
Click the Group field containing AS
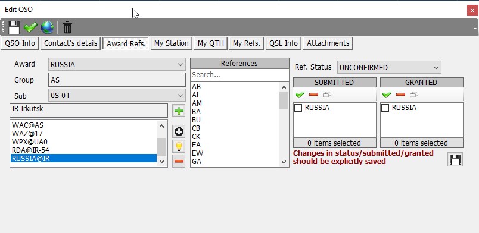click(117, 80)
